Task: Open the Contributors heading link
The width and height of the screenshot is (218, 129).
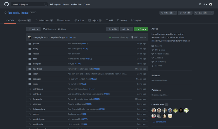Action: [160, 105]
